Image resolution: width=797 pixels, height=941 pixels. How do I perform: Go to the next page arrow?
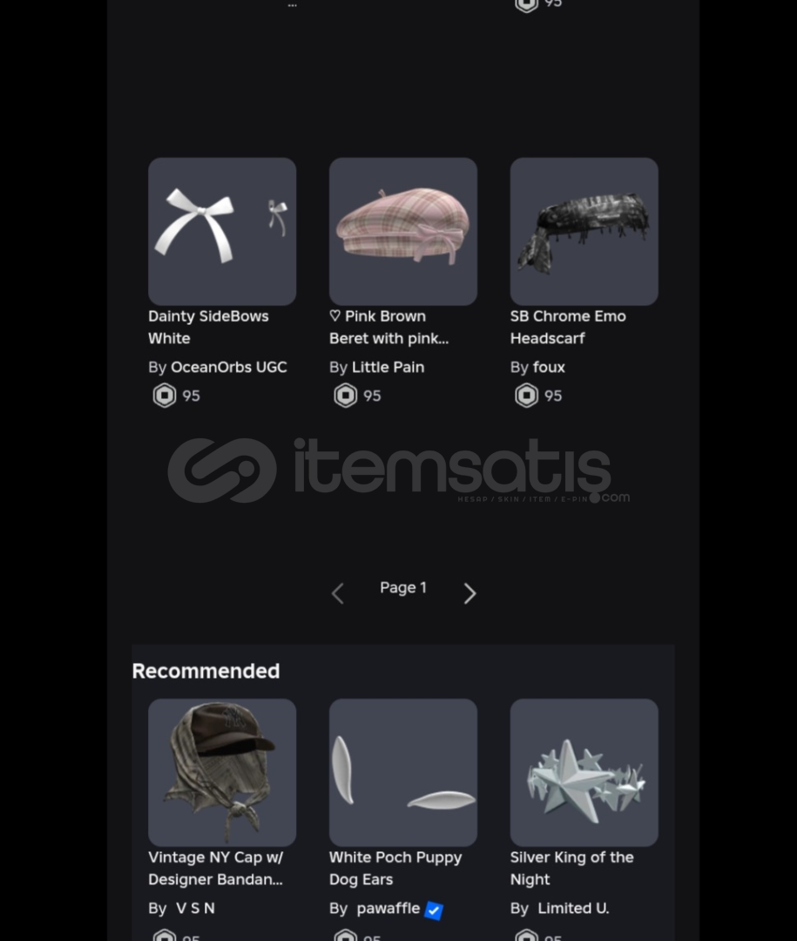coord(469,593)
